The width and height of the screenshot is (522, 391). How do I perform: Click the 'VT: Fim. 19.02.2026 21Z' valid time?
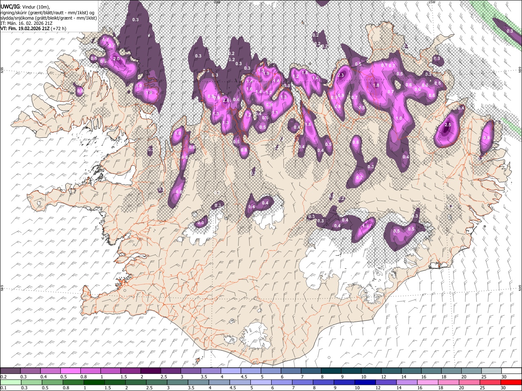coord(25,29)
